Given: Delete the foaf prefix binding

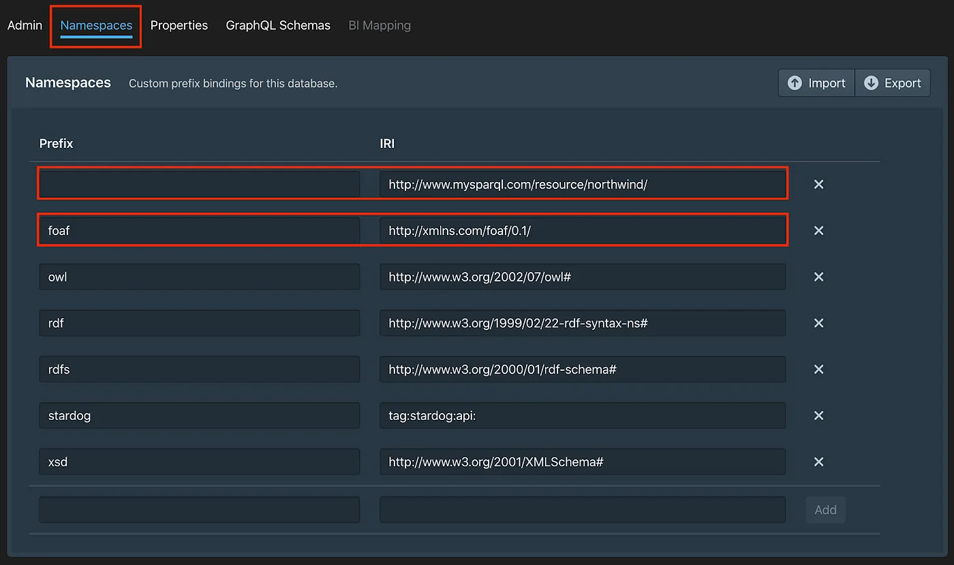Looking at the screenshot, I should pyautogui.click(x=819, y=231).
